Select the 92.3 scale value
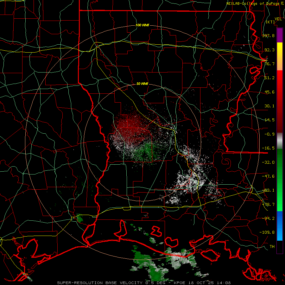The height and width of the screenshot is (285, 285). tap(269, 50)
